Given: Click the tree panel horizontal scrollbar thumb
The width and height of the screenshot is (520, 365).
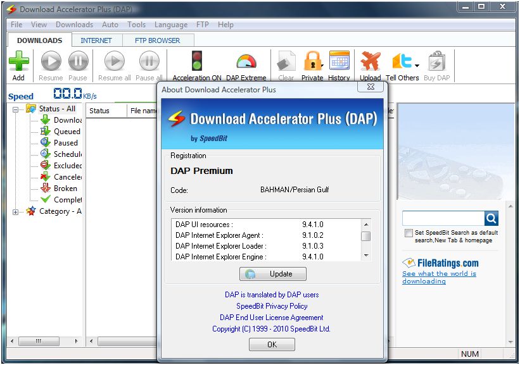Looking at the screenshot, I should 39,341.
